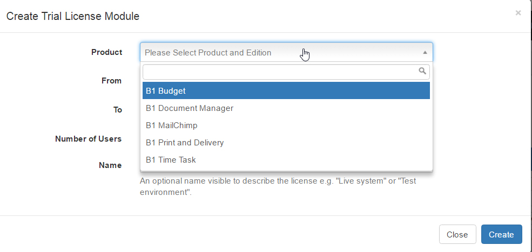
Task: Click the Close button in the footer
Action: tap(457, 234)
